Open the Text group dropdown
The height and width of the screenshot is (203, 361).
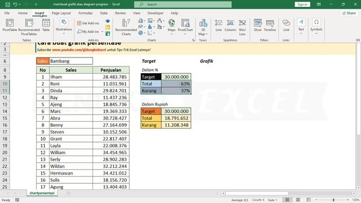[x=301, y=27]
